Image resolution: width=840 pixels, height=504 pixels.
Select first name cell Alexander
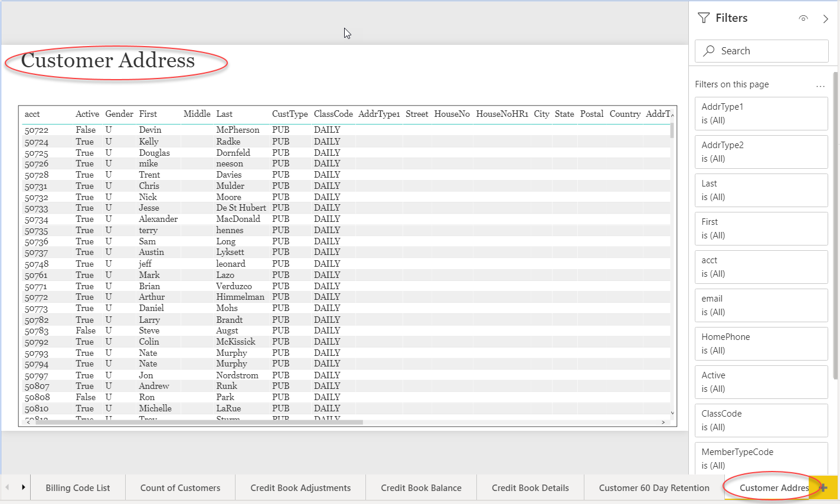coord(158,219)
